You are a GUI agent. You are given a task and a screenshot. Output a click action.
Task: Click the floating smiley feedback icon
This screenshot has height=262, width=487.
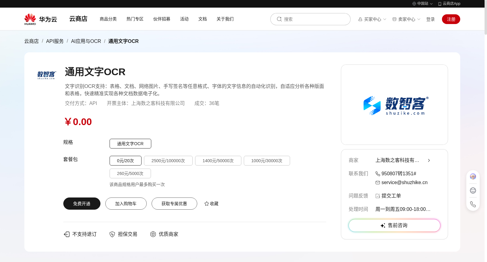point(473,190)
